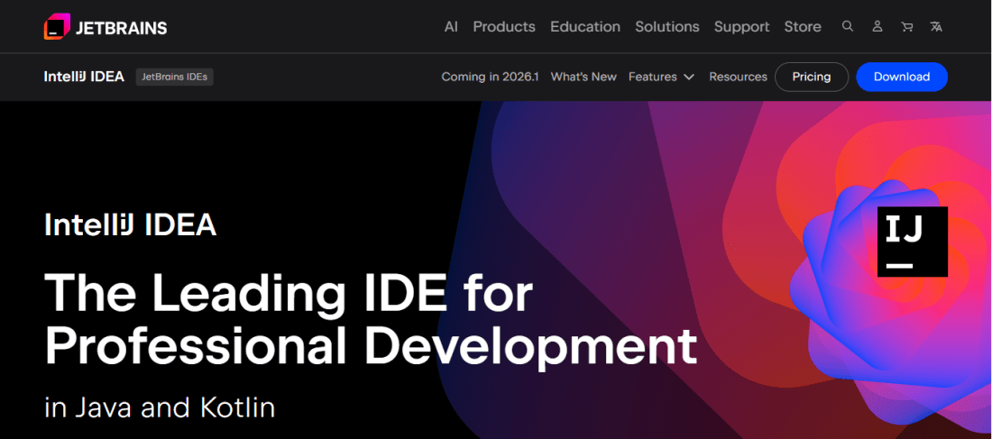Click the JetBrains logo
The height and width of the screenshot is (439, 992).
click(106, 27)
